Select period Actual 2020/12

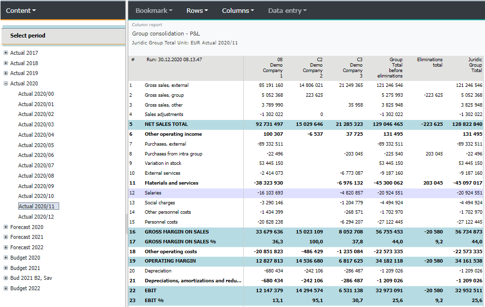point(36,217)
